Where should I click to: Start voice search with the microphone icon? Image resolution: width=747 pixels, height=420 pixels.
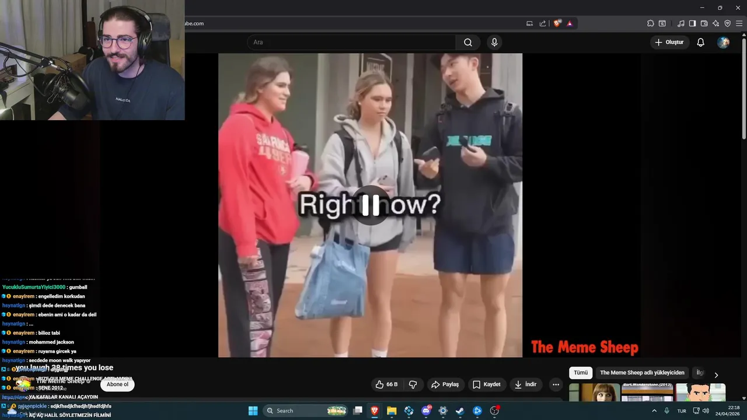pyautogui.click(x=494, y=42)
